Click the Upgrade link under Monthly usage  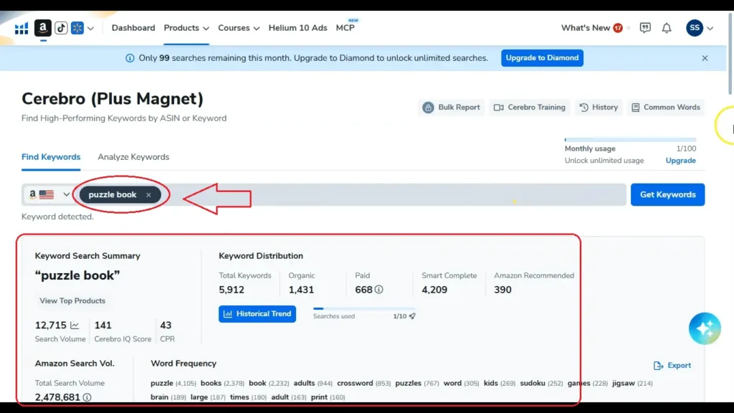pos(681,161)
